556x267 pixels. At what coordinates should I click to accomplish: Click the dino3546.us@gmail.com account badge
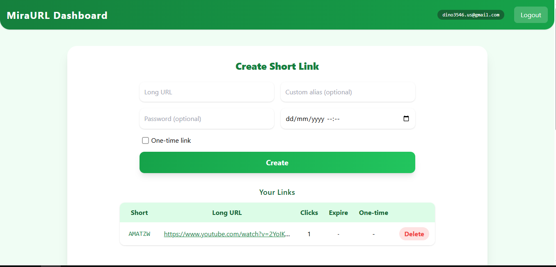tap(471, 15)
